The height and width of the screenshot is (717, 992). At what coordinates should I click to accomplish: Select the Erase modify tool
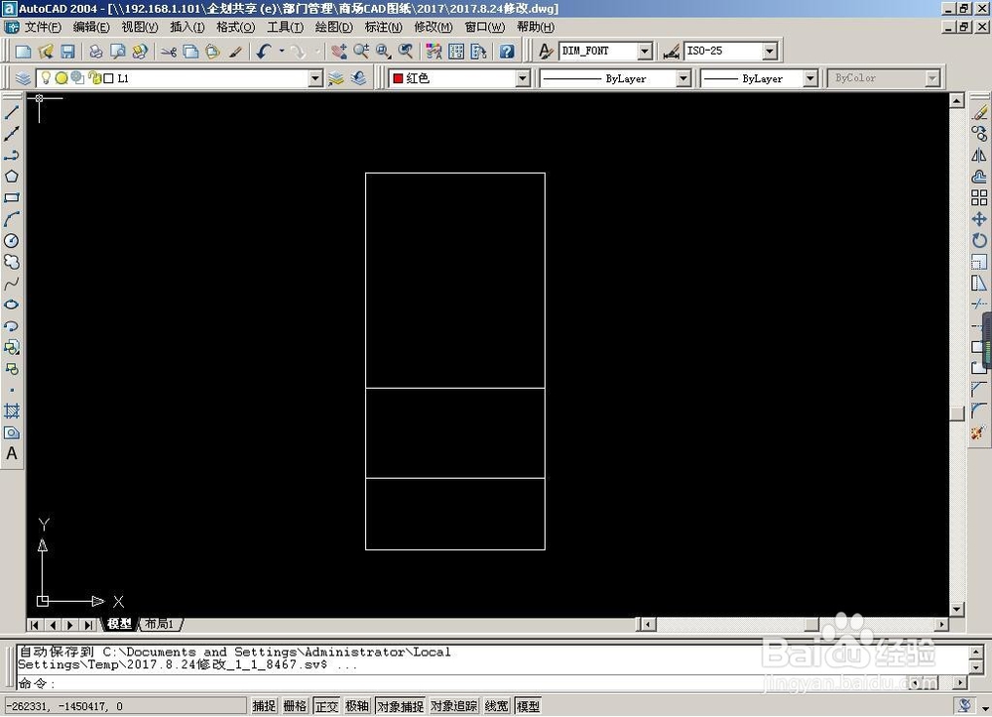click(979, 112)
